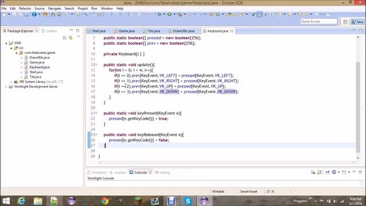Switch to the Tile.java editor tab
The width and height of the screenshot is (366, 206).
152,31
